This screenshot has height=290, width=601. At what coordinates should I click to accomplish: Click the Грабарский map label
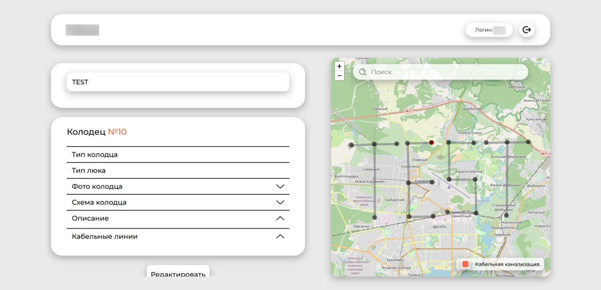click(394, 200)
